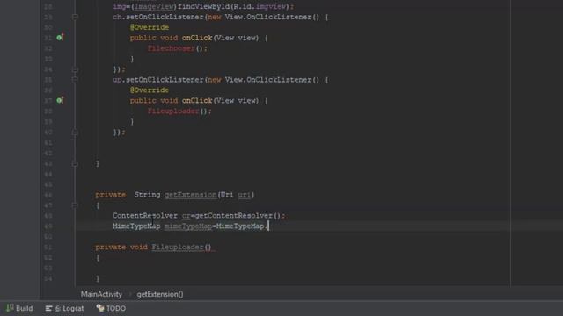Screen dimensions: 563x316
Task: Click ch in ch.setOnClickListener
Action: [x=117, y=17]
